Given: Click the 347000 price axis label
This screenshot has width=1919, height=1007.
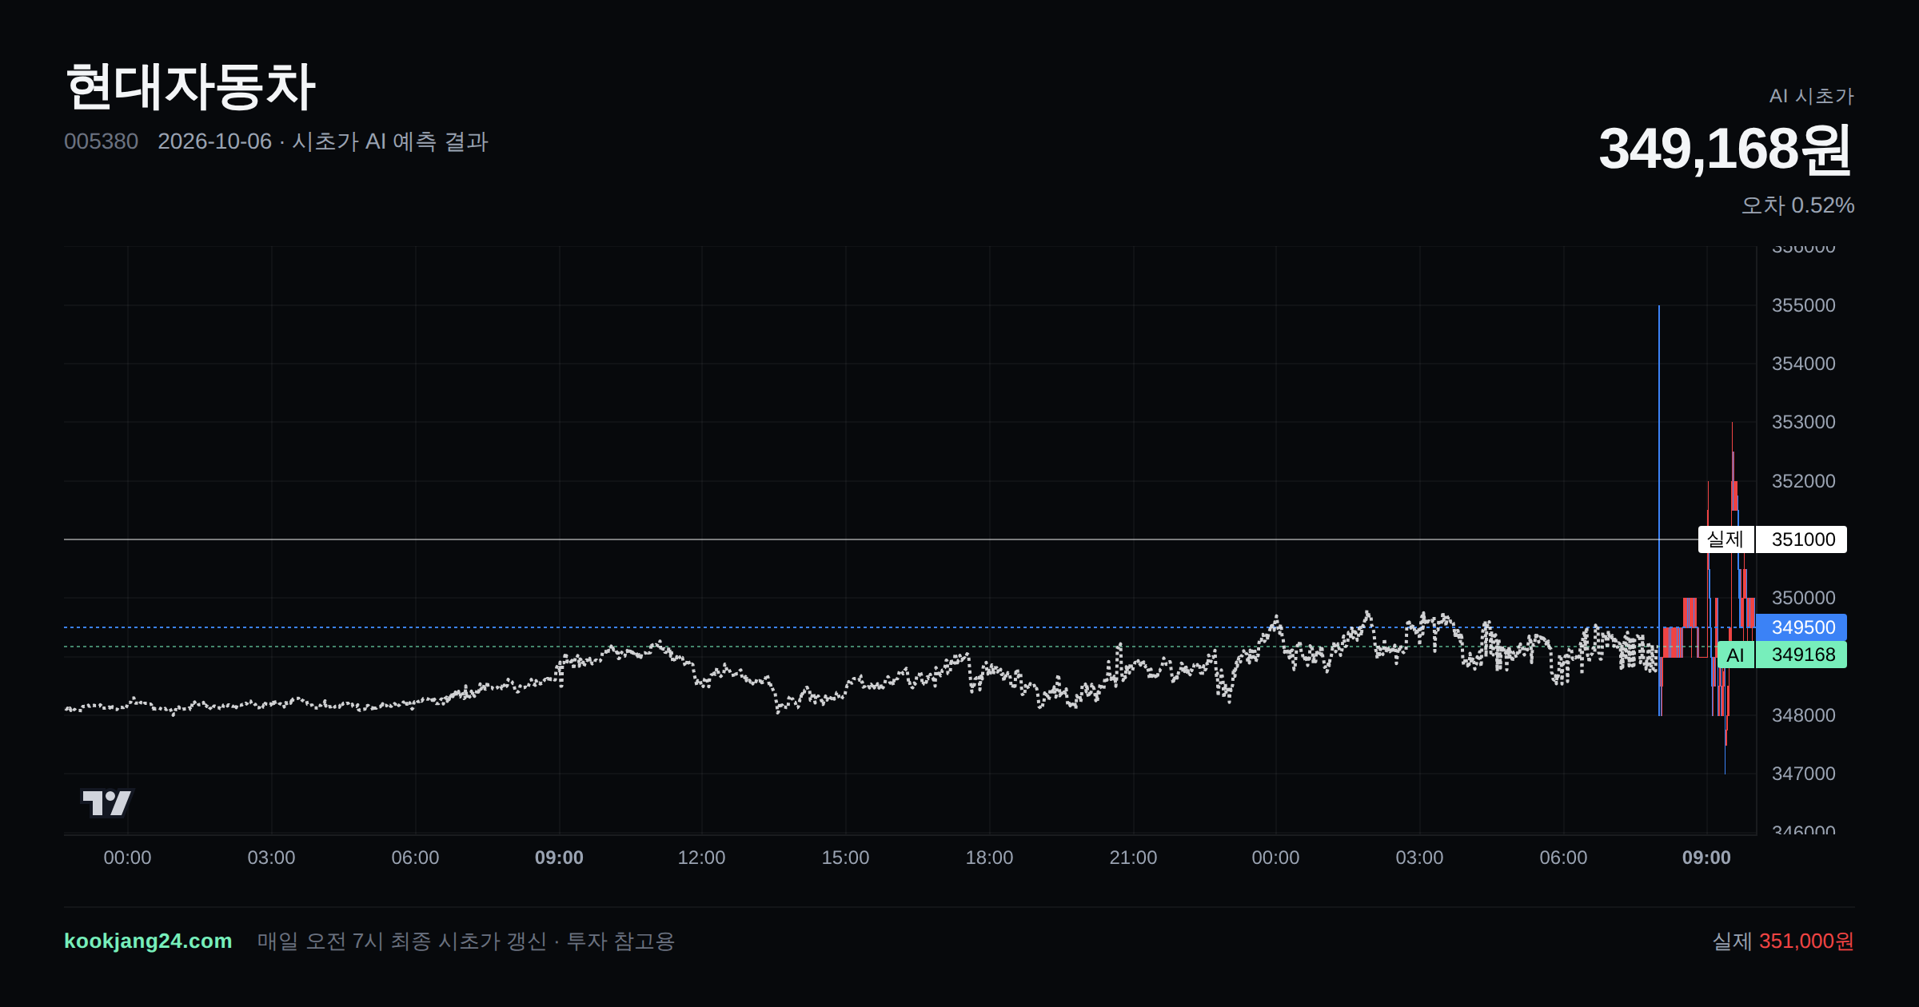Looking at the screenshot, I should click(1803, 774).
